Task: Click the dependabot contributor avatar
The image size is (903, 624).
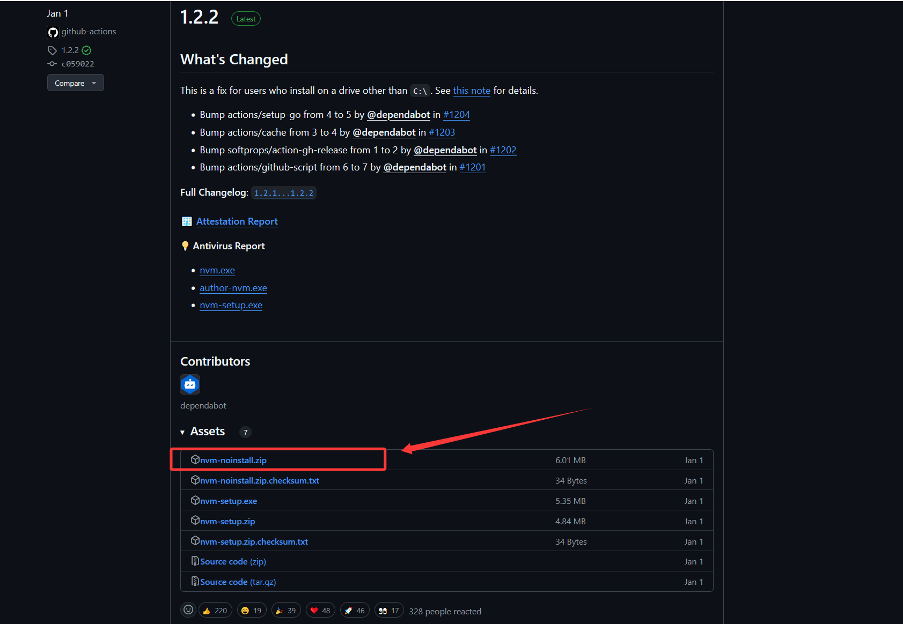Action: coord(190,384)
